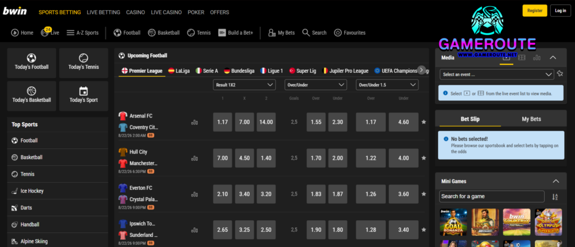Show video stream view in Media
This screenshot has height=247, width=575.
(x=506, y=58)
